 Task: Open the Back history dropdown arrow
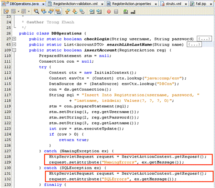click(x=18, y=11)
